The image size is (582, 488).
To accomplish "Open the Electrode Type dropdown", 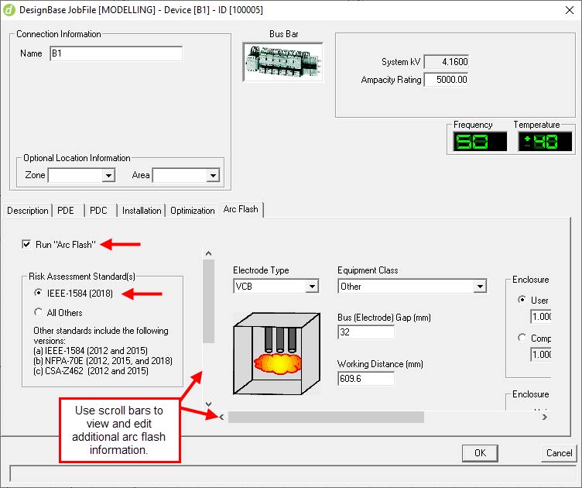I will coord(312,287).
